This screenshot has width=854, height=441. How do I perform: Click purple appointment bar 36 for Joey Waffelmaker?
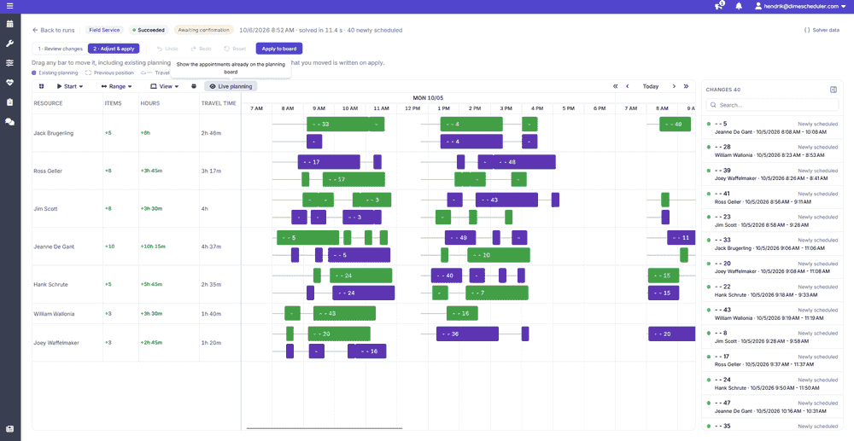coord(467,334)
